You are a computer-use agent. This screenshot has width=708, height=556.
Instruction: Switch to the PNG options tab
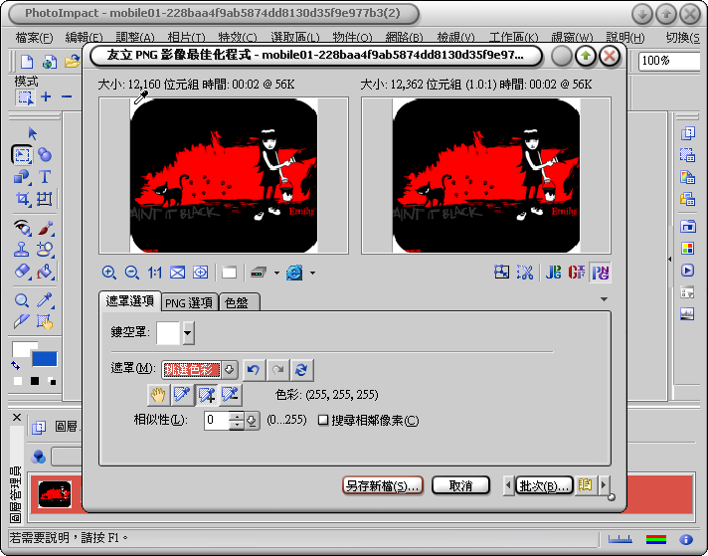[x=189, y=302]
